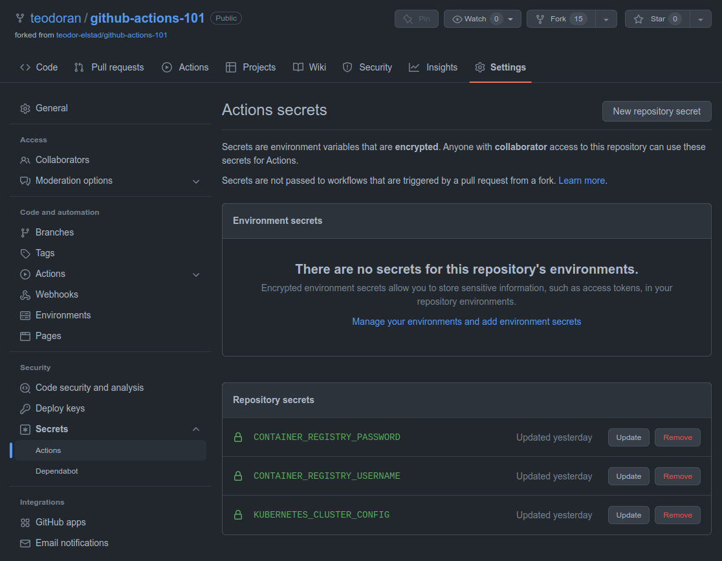Click the Tags tag icon
The width and height of the screenshot is (722, 561).
25,254
